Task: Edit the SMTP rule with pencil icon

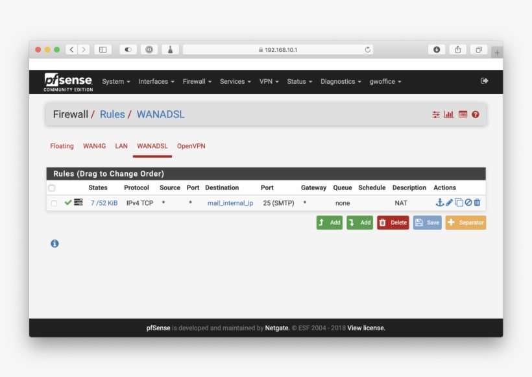Action: (x=449, y=202)
